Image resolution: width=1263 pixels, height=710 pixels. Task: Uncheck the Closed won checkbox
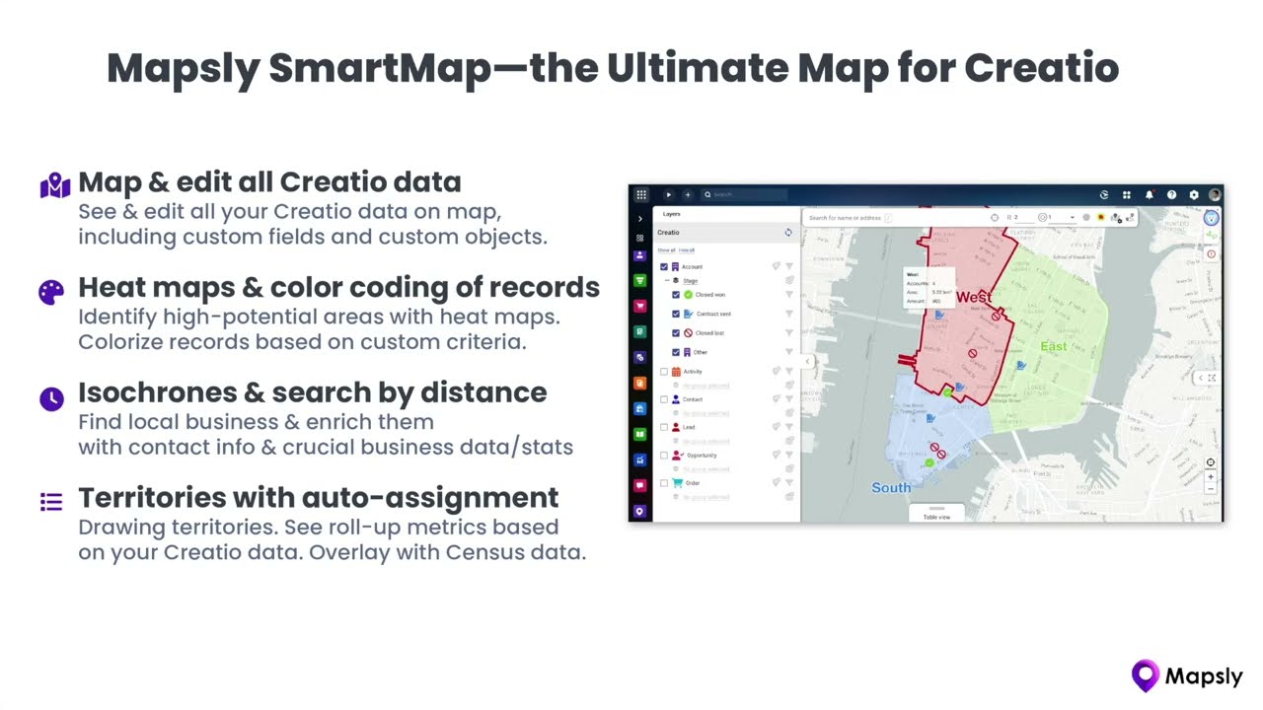(x=676, y=295)
